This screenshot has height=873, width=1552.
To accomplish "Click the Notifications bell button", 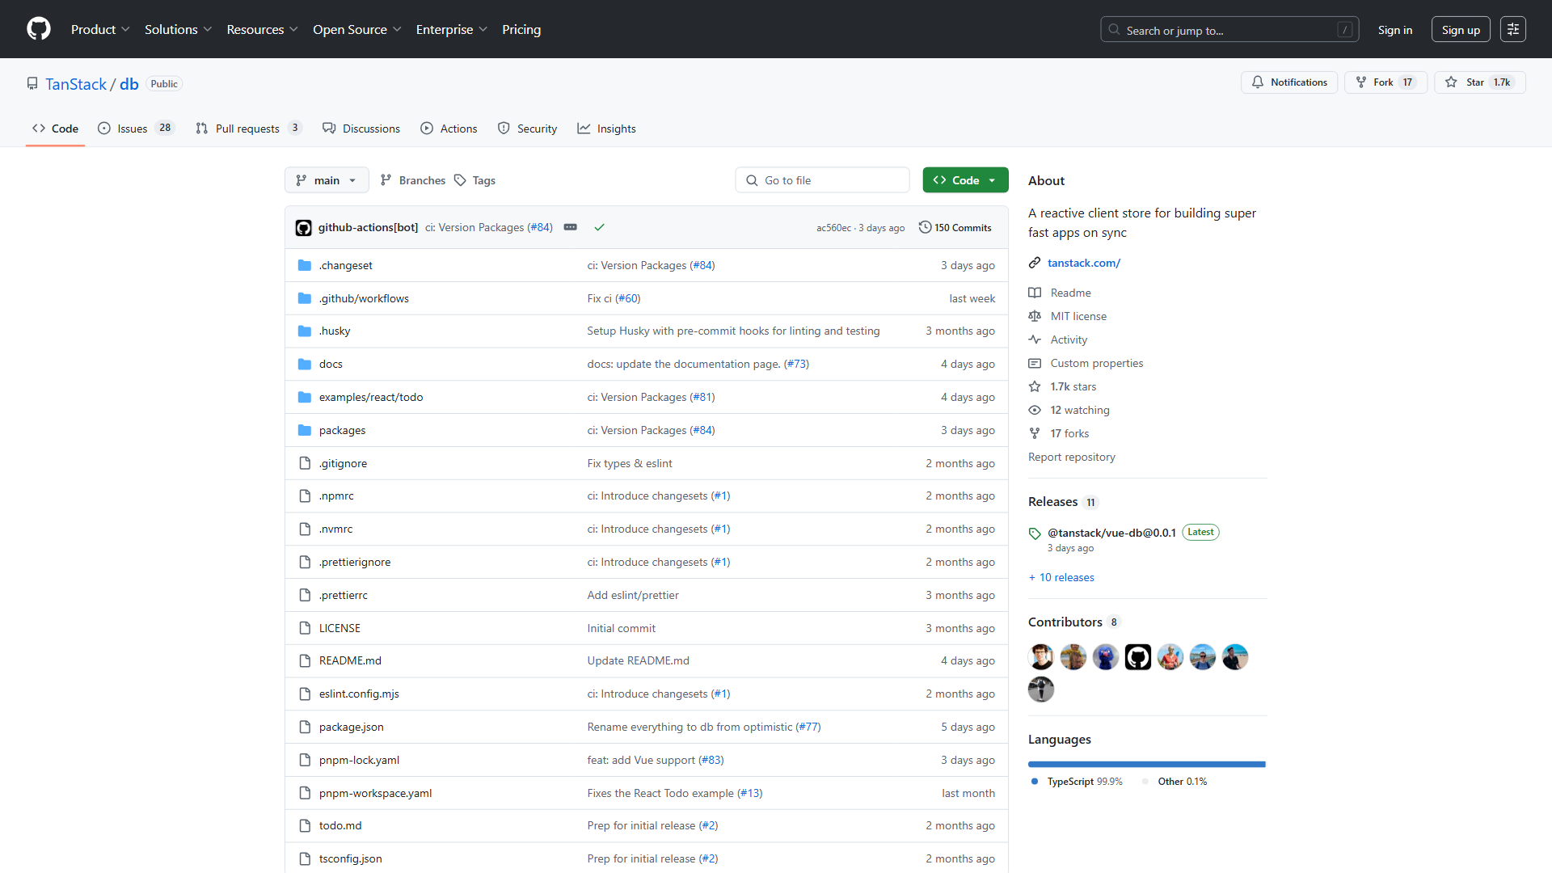I will 1288,82.
